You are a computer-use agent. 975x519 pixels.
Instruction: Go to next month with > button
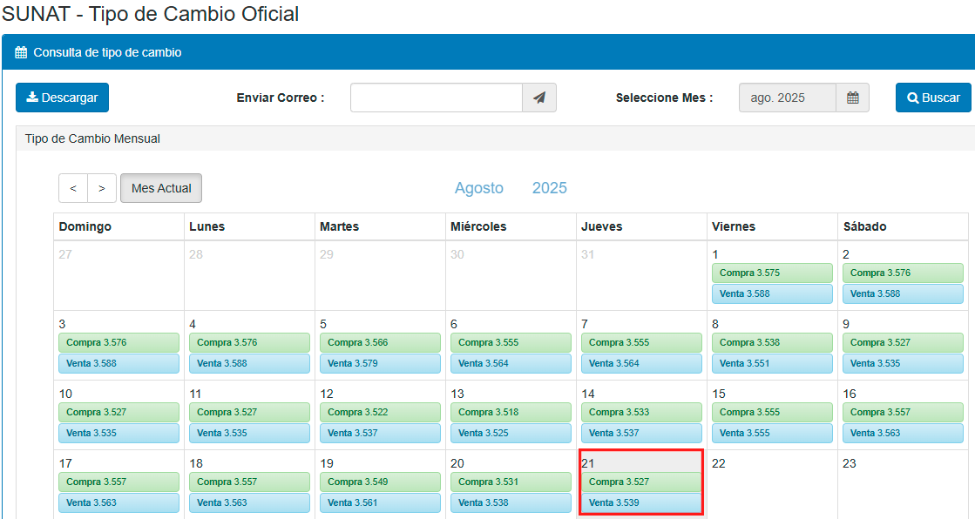102,188
